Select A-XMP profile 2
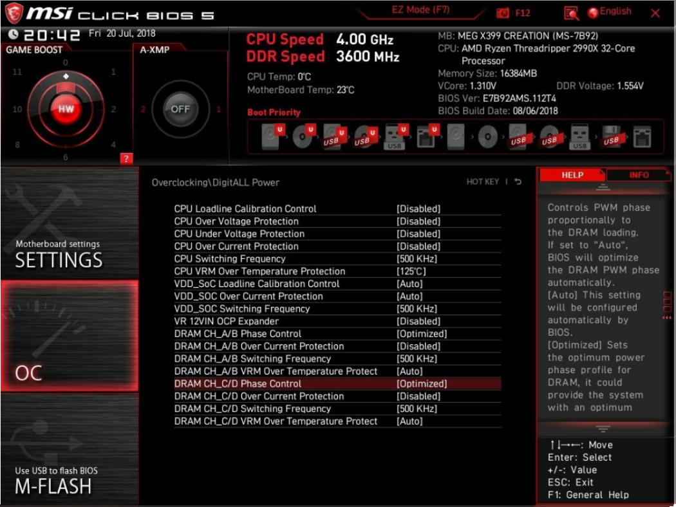This screenshot has width=676, height=507. (x=143, y=109)
